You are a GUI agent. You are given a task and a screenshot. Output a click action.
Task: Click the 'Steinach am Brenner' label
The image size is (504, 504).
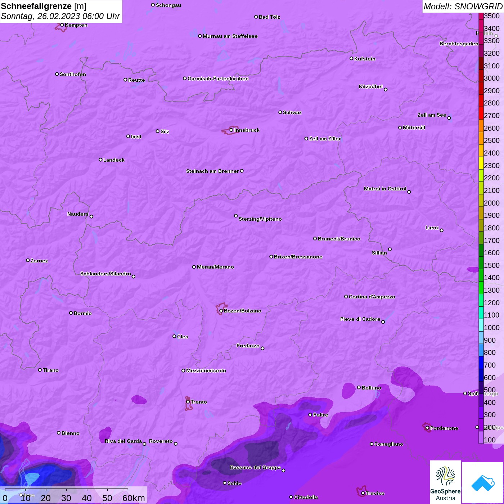click(212, 171)
